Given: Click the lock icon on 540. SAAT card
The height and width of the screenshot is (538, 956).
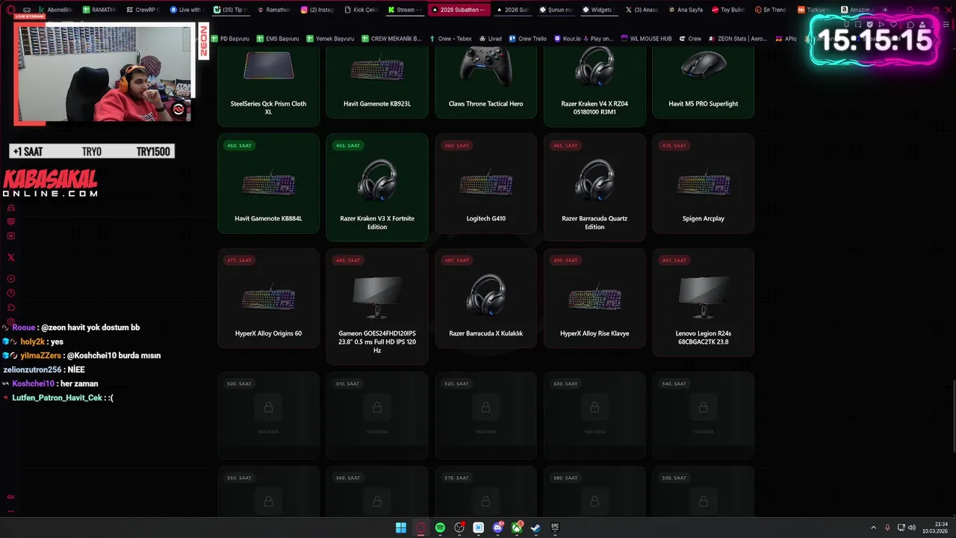Looking at the screenshot, I should pos(703,407).
